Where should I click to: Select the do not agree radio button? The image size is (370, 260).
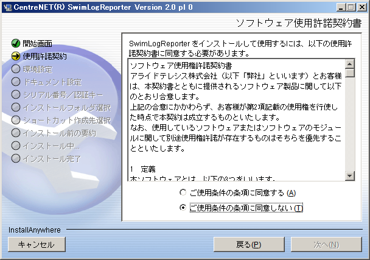pos(183,208)
